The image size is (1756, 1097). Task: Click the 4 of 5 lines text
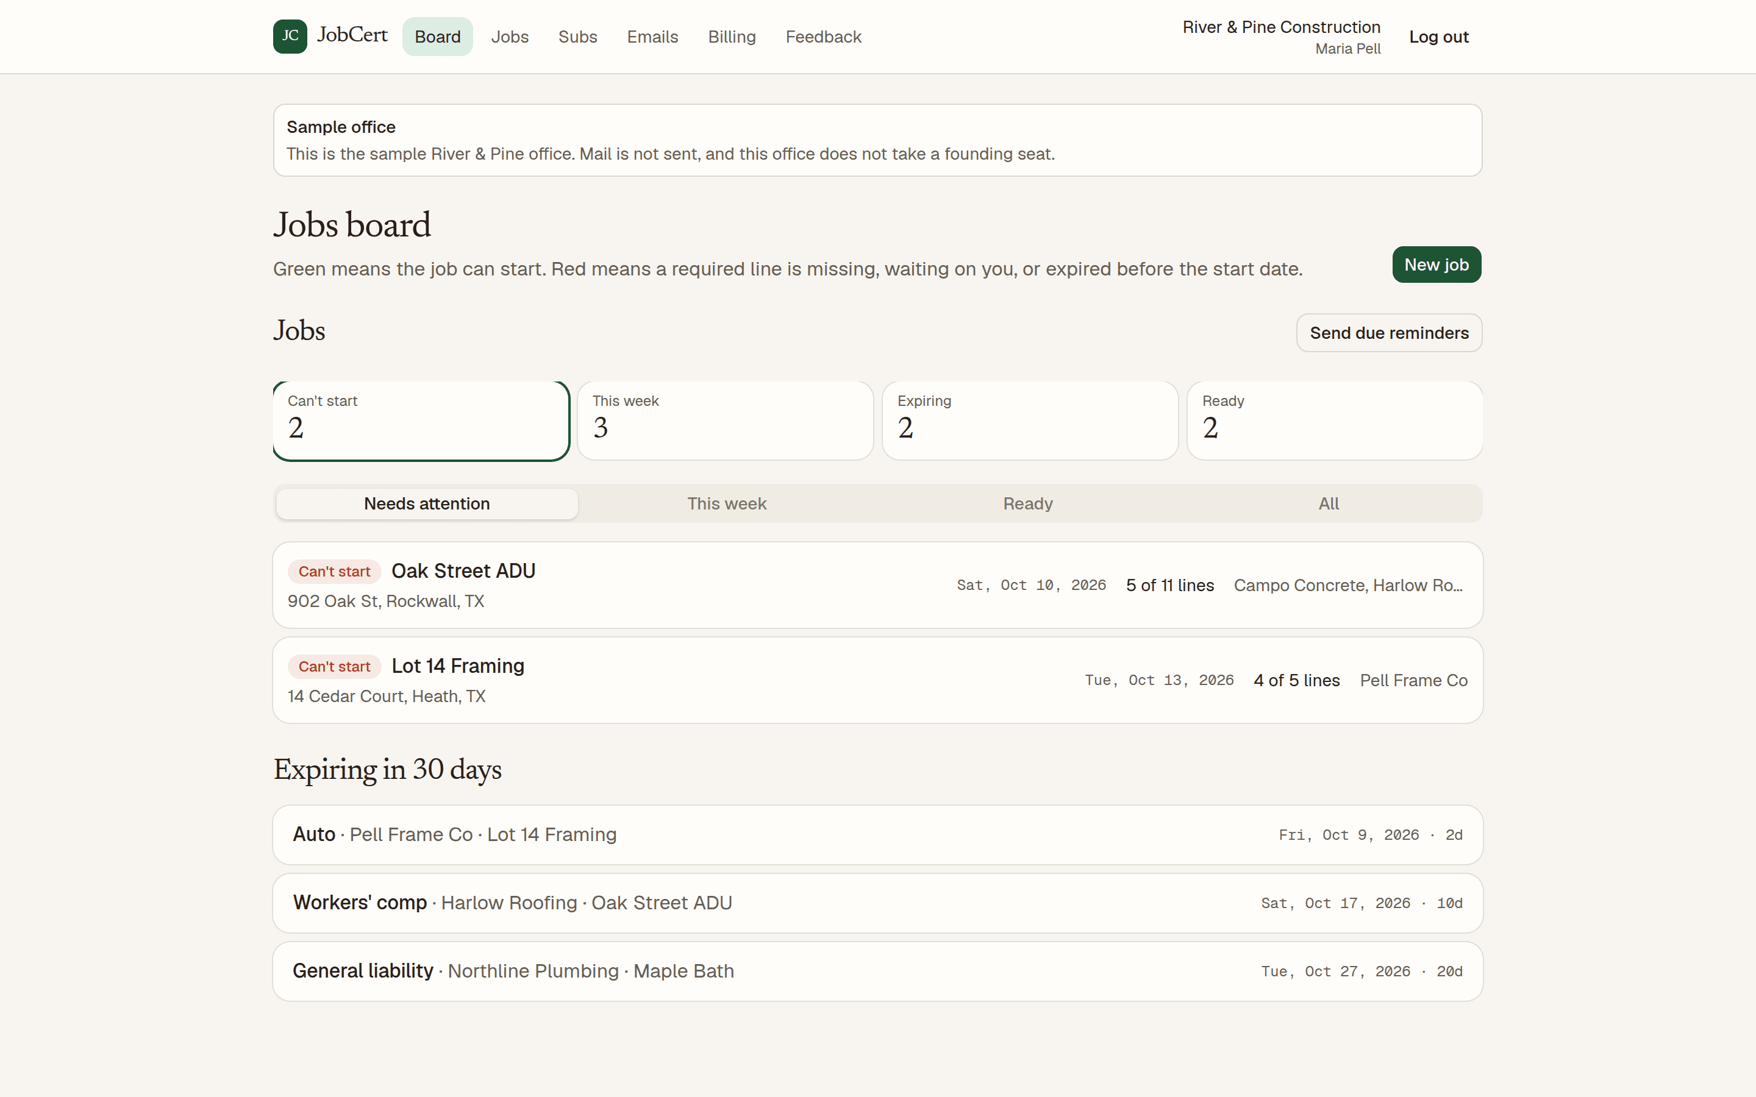coord(1297,681)
